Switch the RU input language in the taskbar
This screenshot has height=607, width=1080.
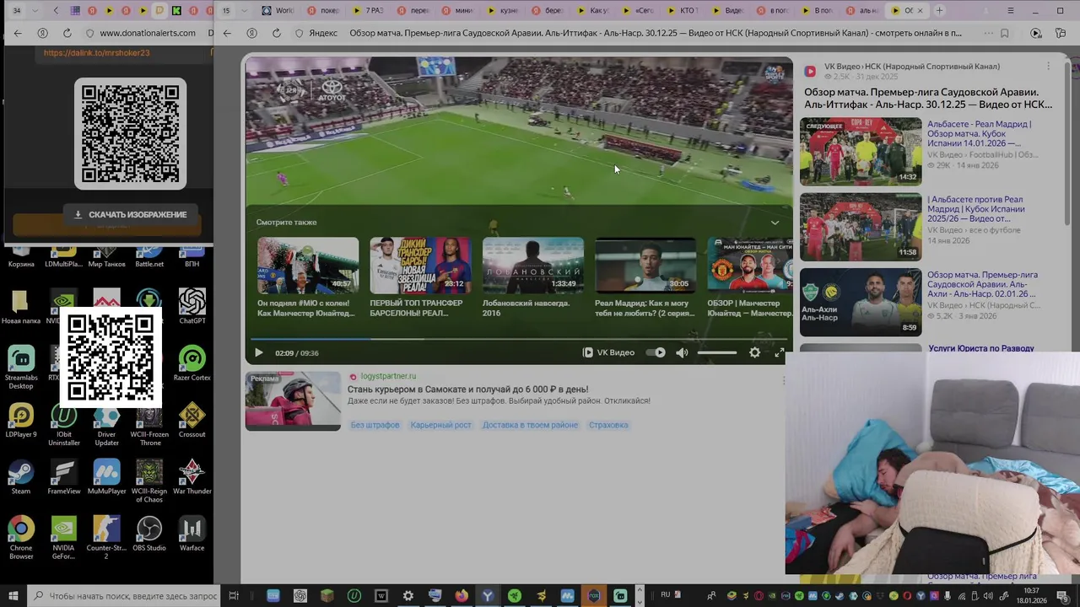point(666,595)
